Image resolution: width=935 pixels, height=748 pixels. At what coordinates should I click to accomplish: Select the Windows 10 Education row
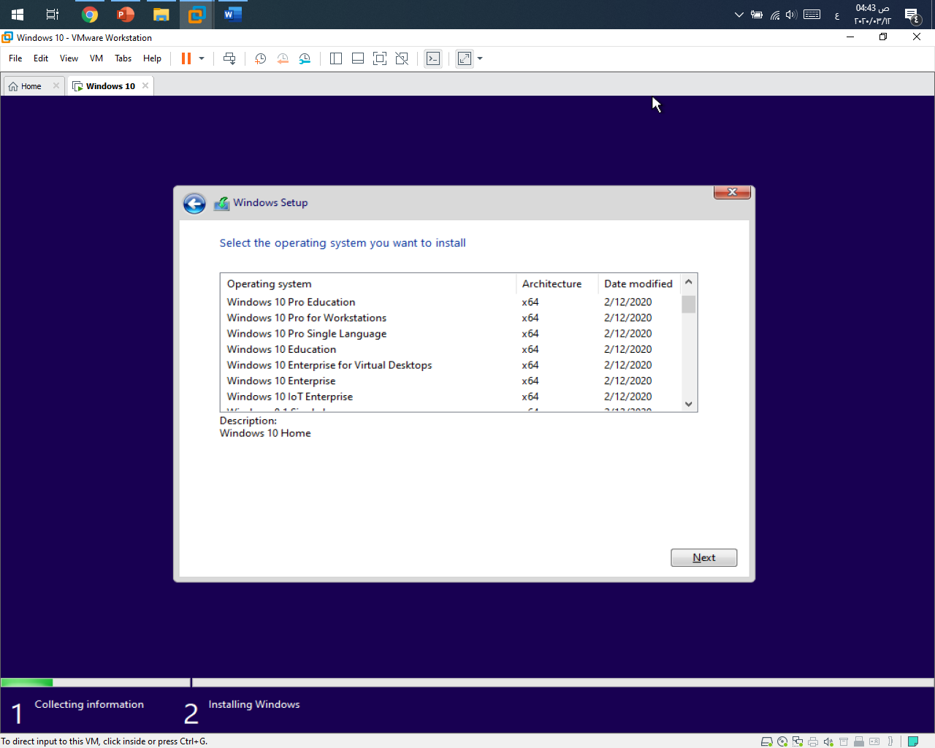(x=451, y=349)
